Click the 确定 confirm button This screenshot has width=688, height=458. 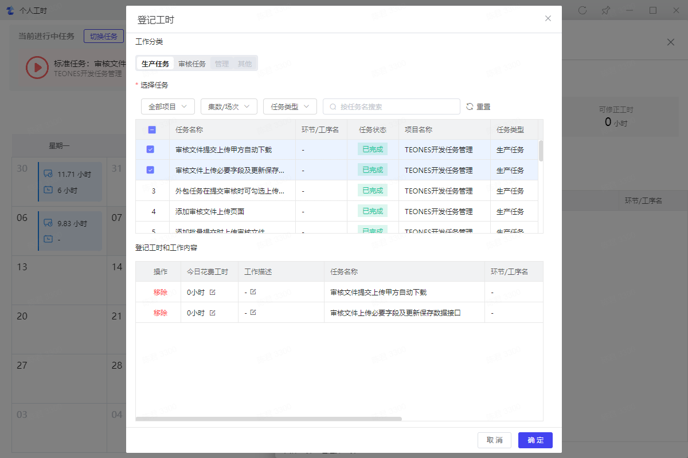(535, 440)
